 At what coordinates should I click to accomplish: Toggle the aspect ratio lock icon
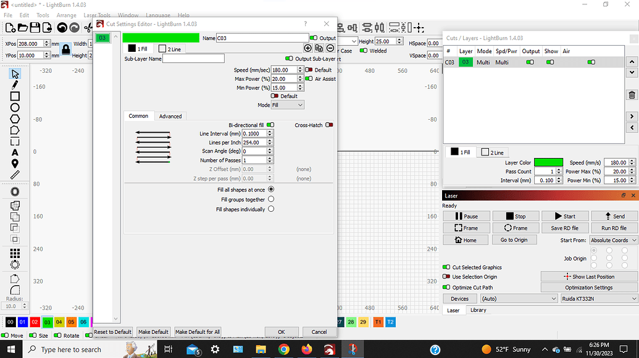65,50
